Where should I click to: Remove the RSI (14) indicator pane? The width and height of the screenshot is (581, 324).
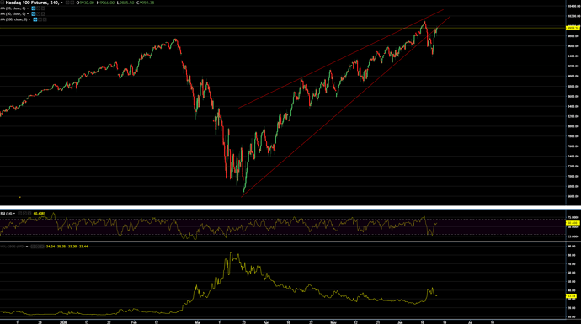pos(29,213)
